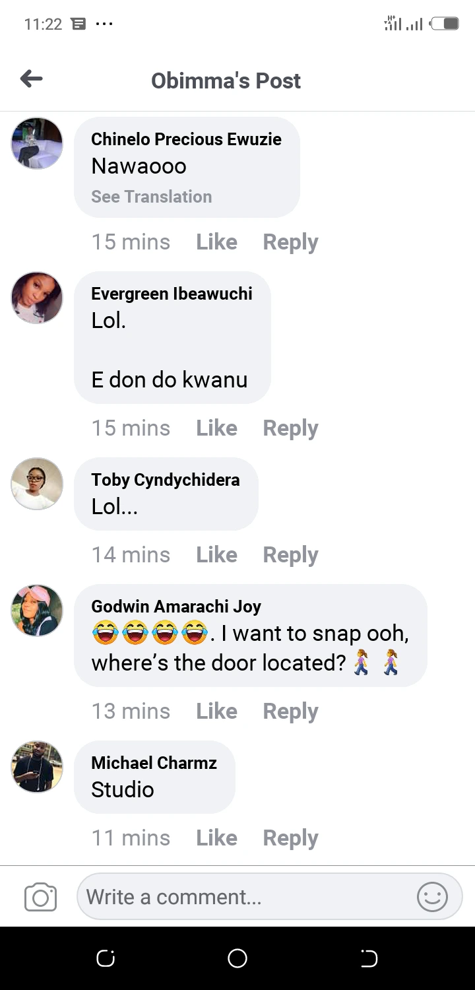Tap the Android recent apps icon

(106, 958)
